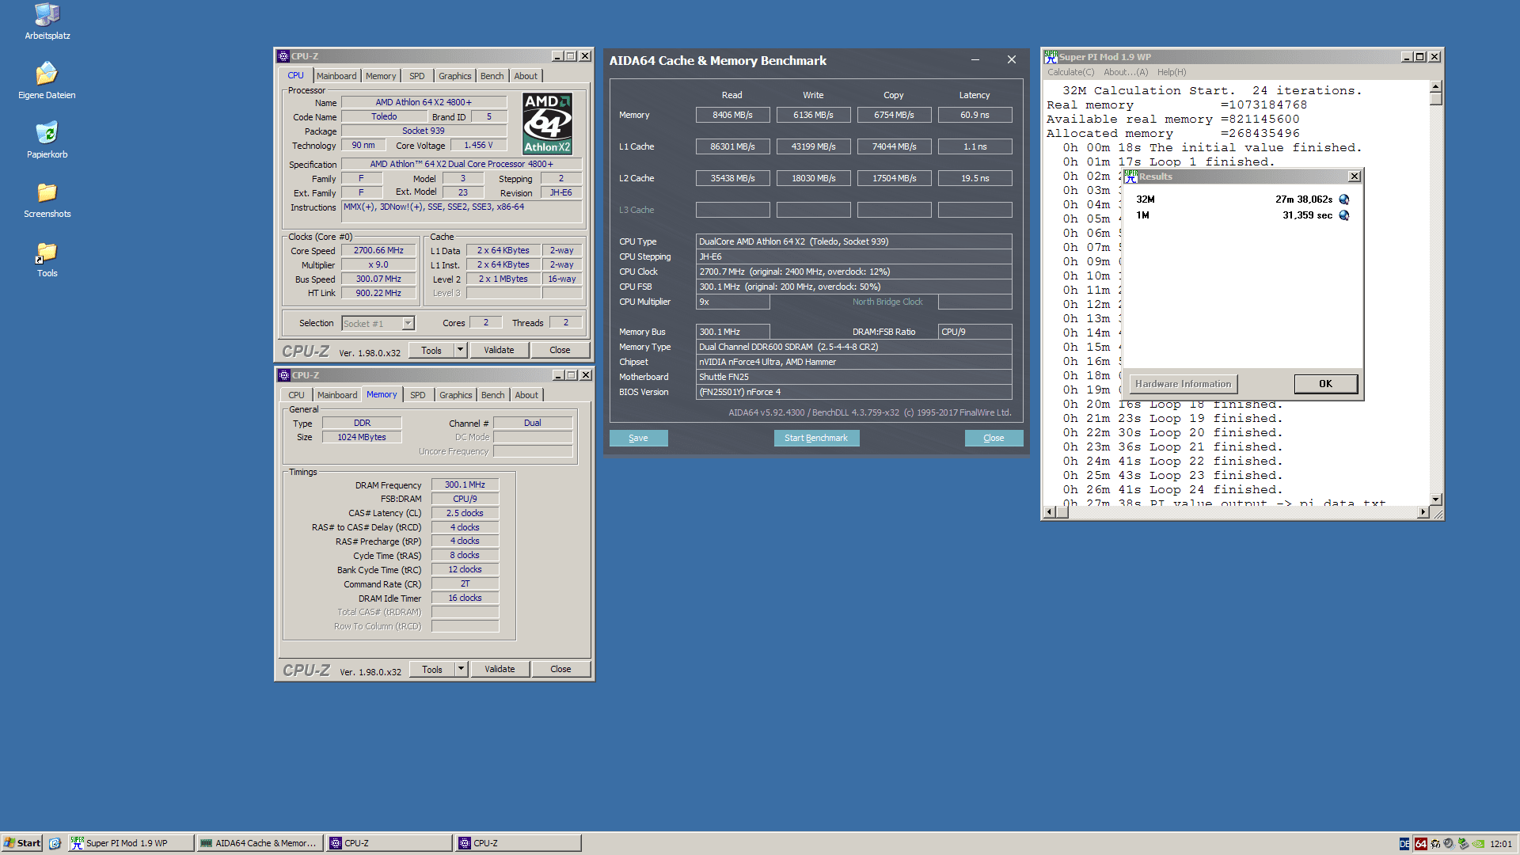Screen dimensions: 1520x855
Task: Click AIDA64 Memory Latency value 60.9 ns
Action: click(975, 115)
